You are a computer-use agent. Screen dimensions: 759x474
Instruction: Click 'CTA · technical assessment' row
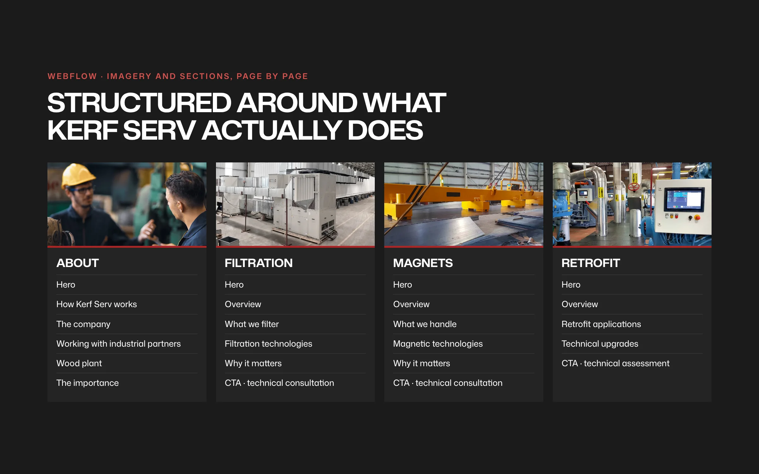pos(632,363)
